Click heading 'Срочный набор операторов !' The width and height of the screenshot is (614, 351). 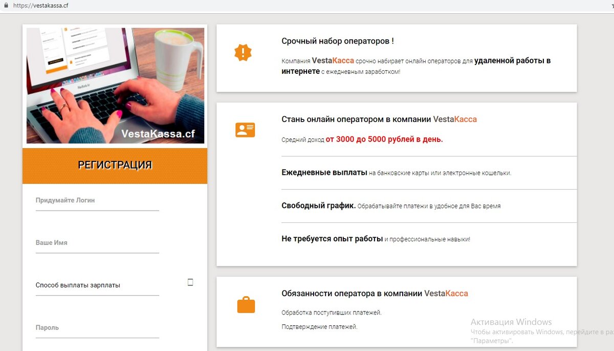click(x=338, y=41)
